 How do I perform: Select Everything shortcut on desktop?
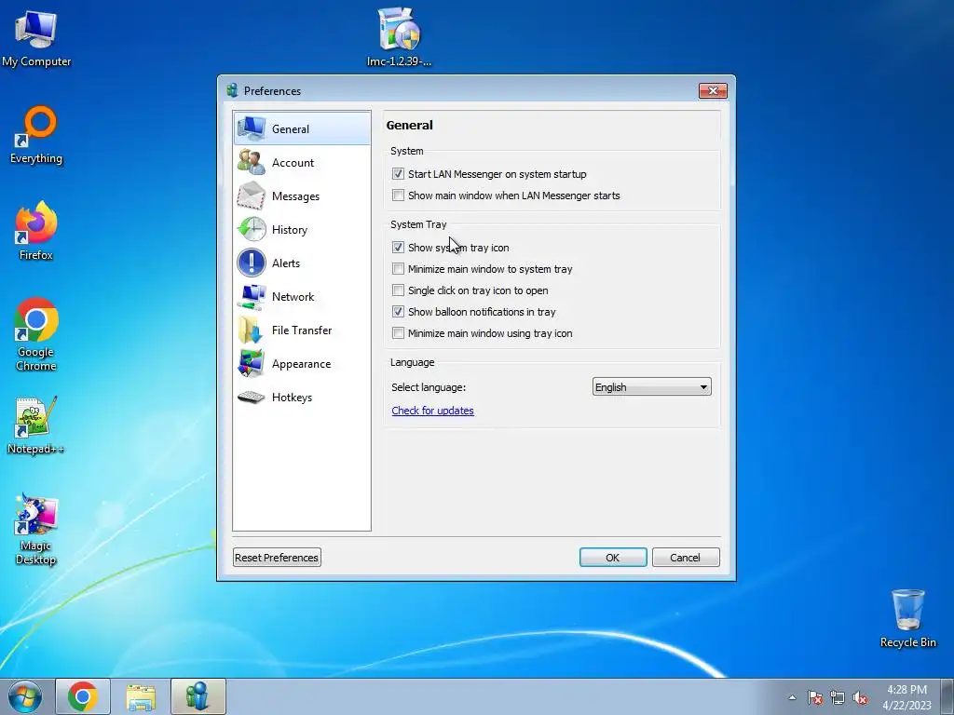pyautogui.click(x=36, y=135)
